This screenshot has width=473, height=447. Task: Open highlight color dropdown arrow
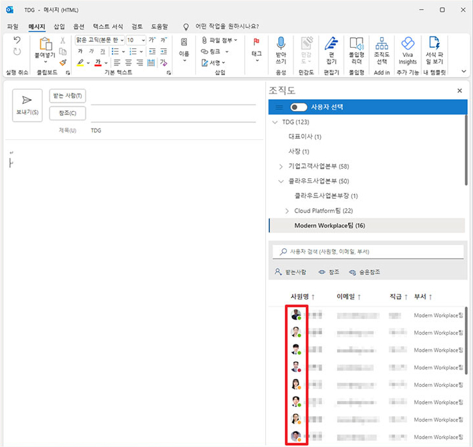(88, 63)
